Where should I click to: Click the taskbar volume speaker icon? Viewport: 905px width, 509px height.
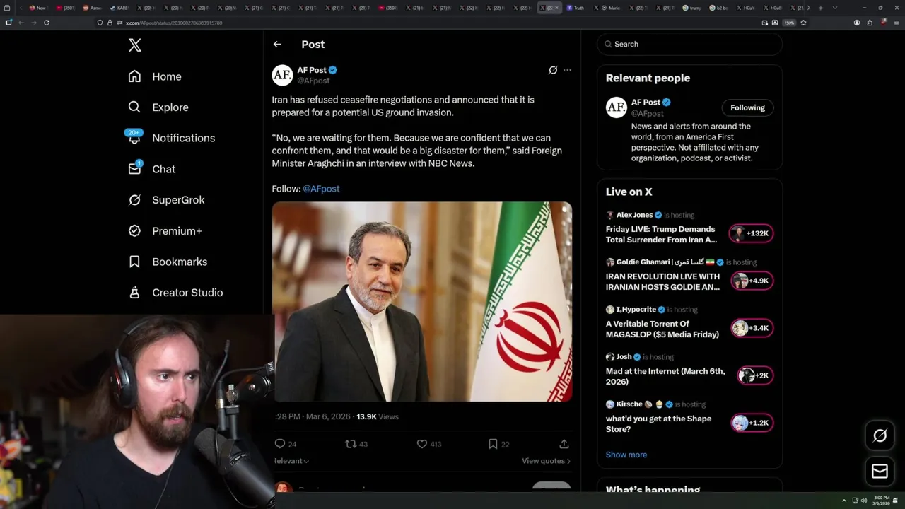[864, 501]
